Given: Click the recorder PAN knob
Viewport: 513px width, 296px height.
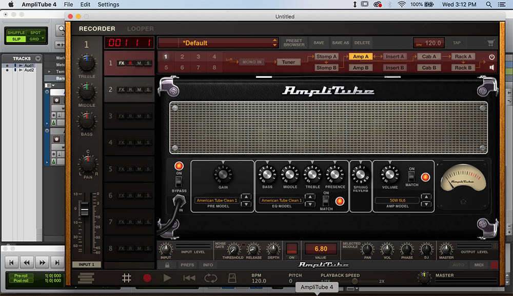Looking at the screenshot, I should (87, 164).
